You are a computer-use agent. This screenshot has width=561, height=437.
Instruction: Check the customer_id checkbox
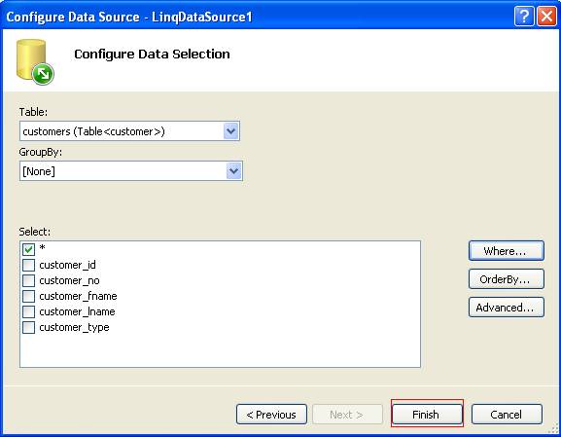28,265
